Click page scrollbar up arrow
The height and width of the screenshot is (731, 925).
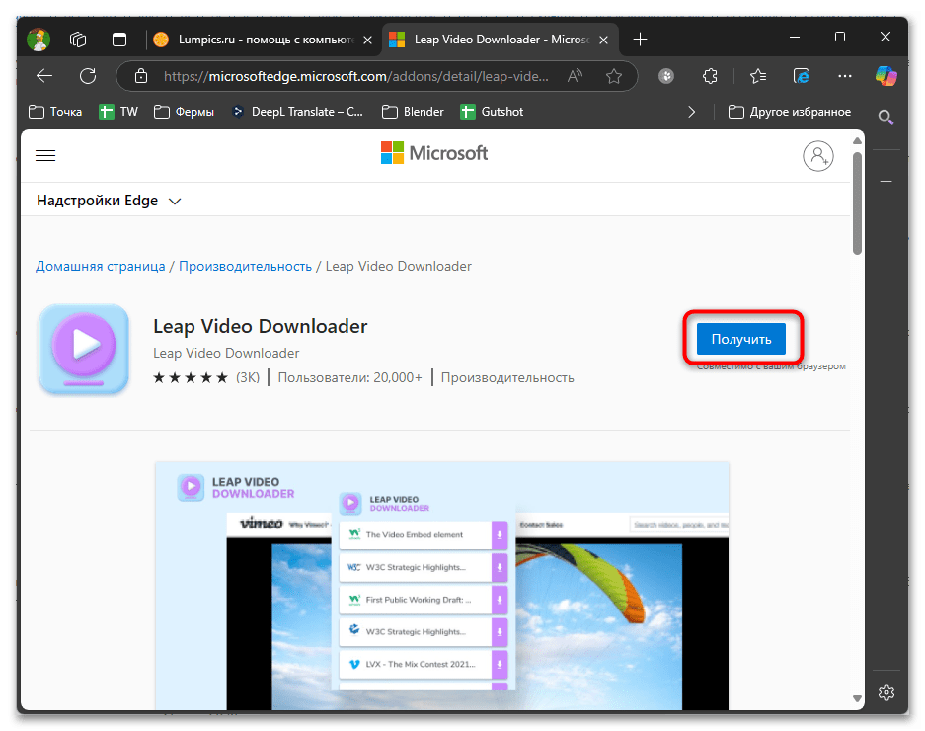coord(857,140)
